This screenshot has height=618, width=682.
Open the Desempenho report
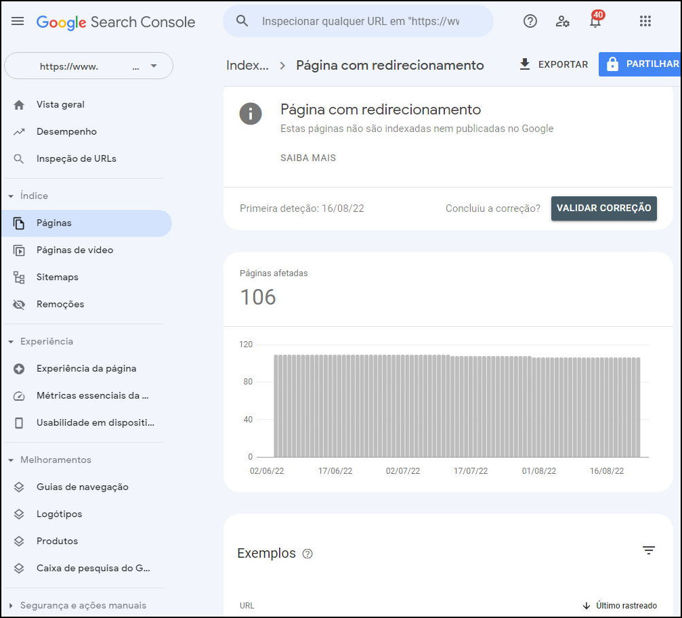pos(66,132)
